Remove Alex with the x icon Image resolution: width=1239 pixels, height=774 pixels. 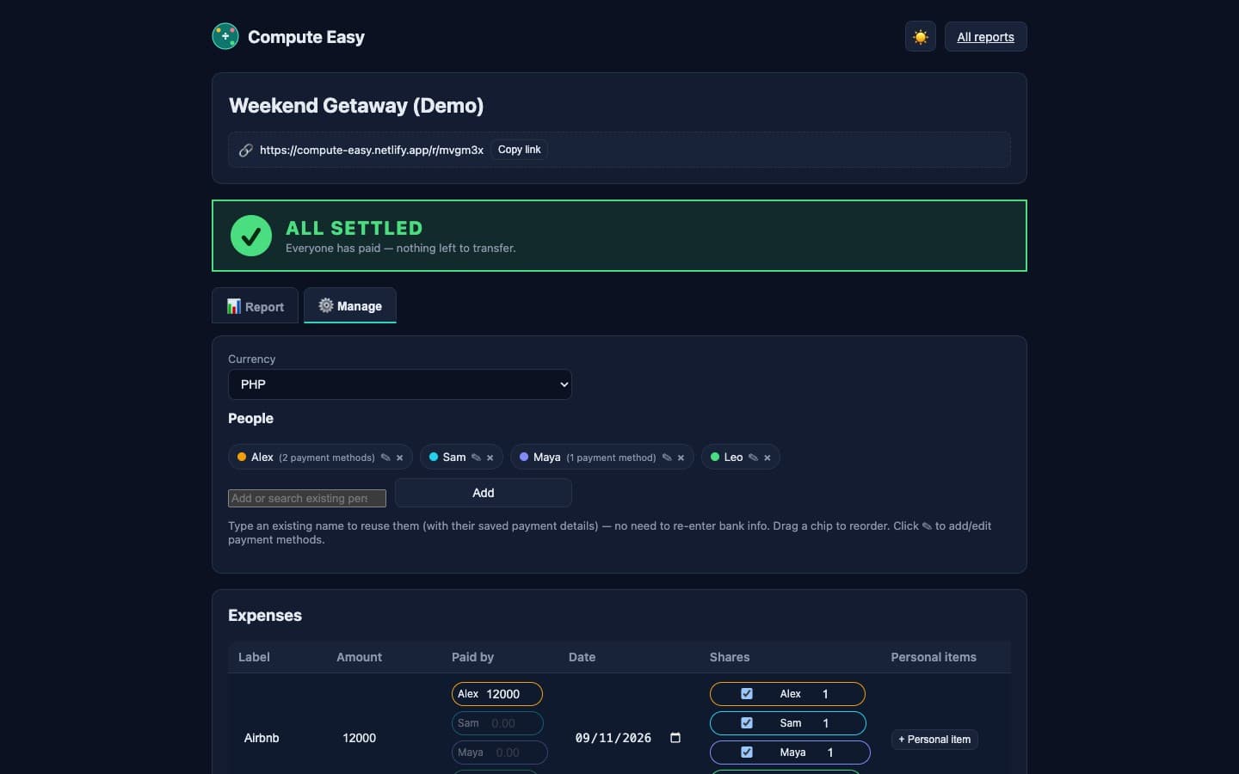(399, 458)
